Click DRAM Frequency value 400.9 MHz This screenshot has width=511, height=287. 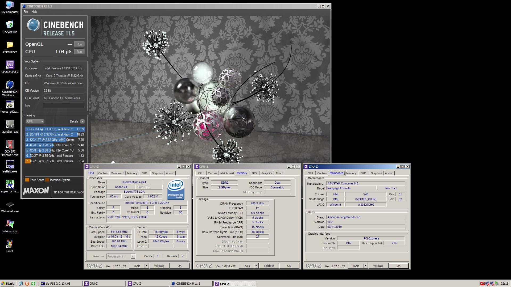click(257, 204)
